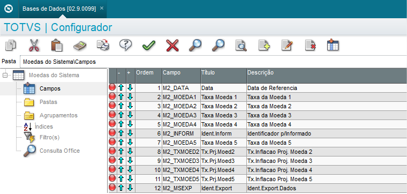This screenshot has width=407, height=194.
Task: Click the TOTVS logo icon
Action: coord(9,9)
